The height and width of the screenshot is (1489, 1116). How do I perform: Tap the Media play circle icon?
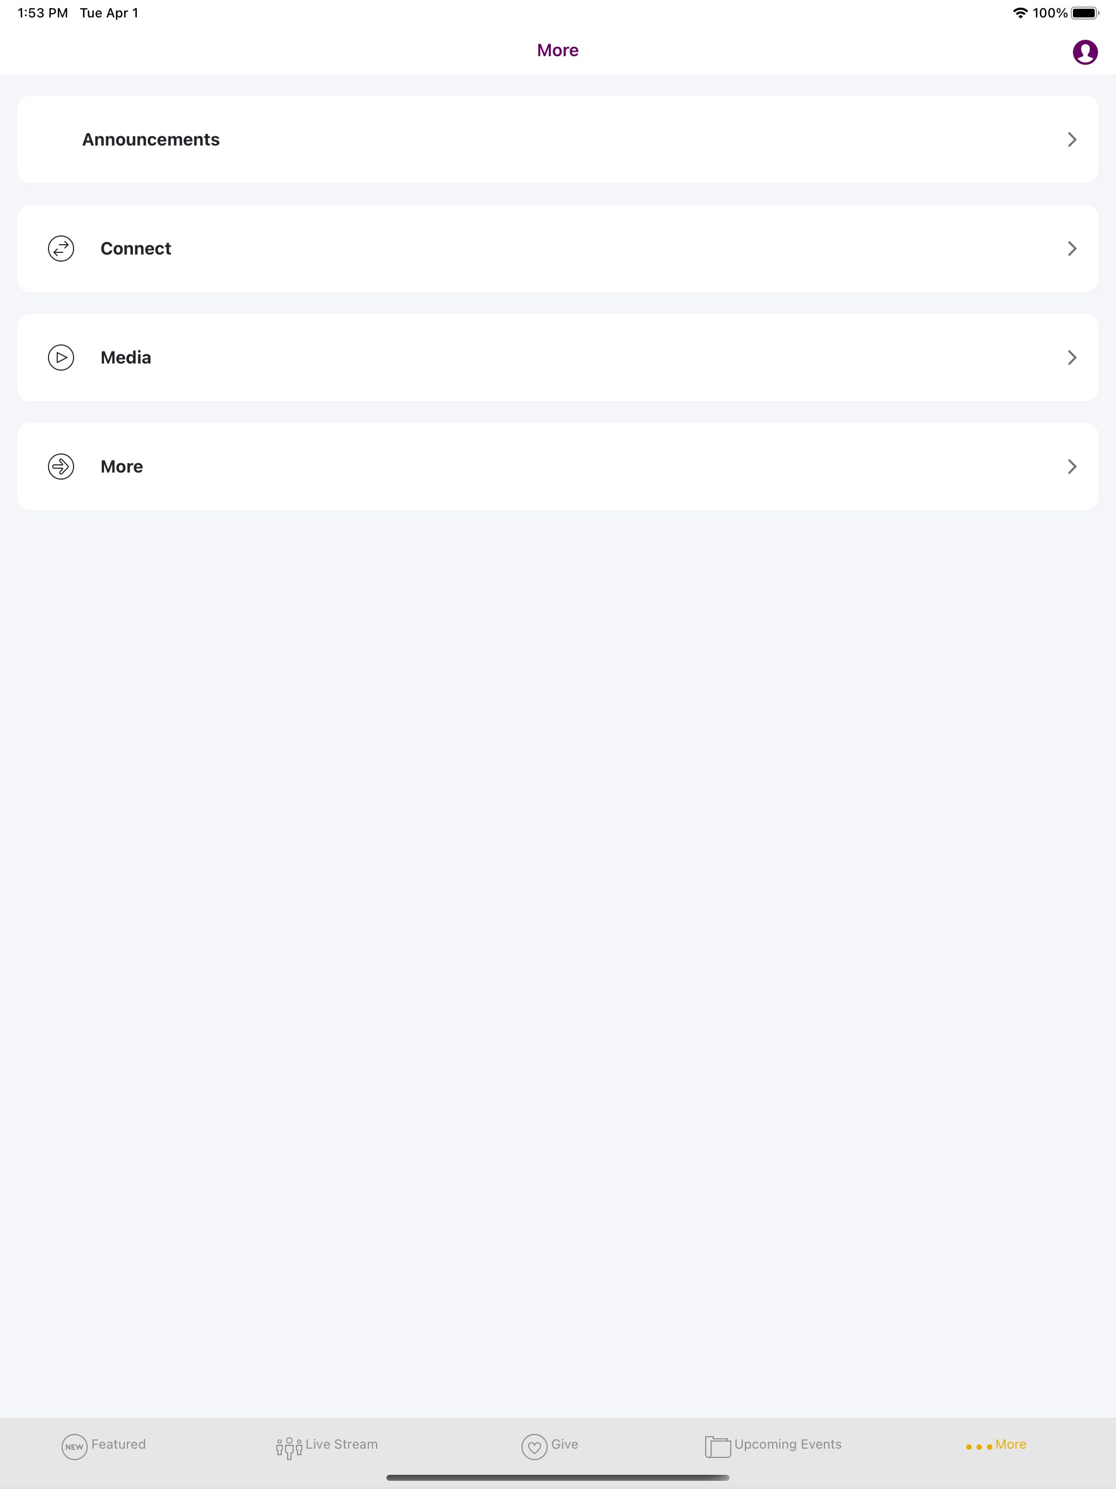[x=60, y=358]
